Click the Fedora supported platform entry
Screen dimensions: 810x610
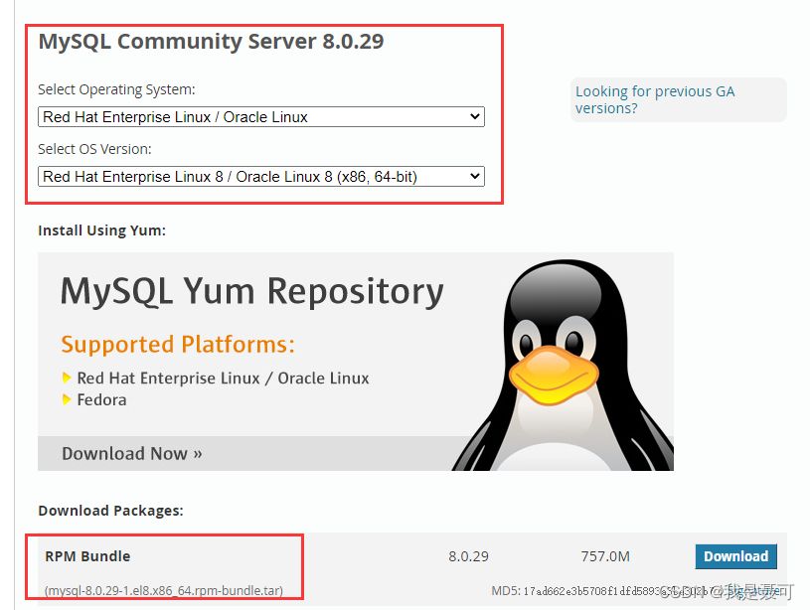coord(101,399)
